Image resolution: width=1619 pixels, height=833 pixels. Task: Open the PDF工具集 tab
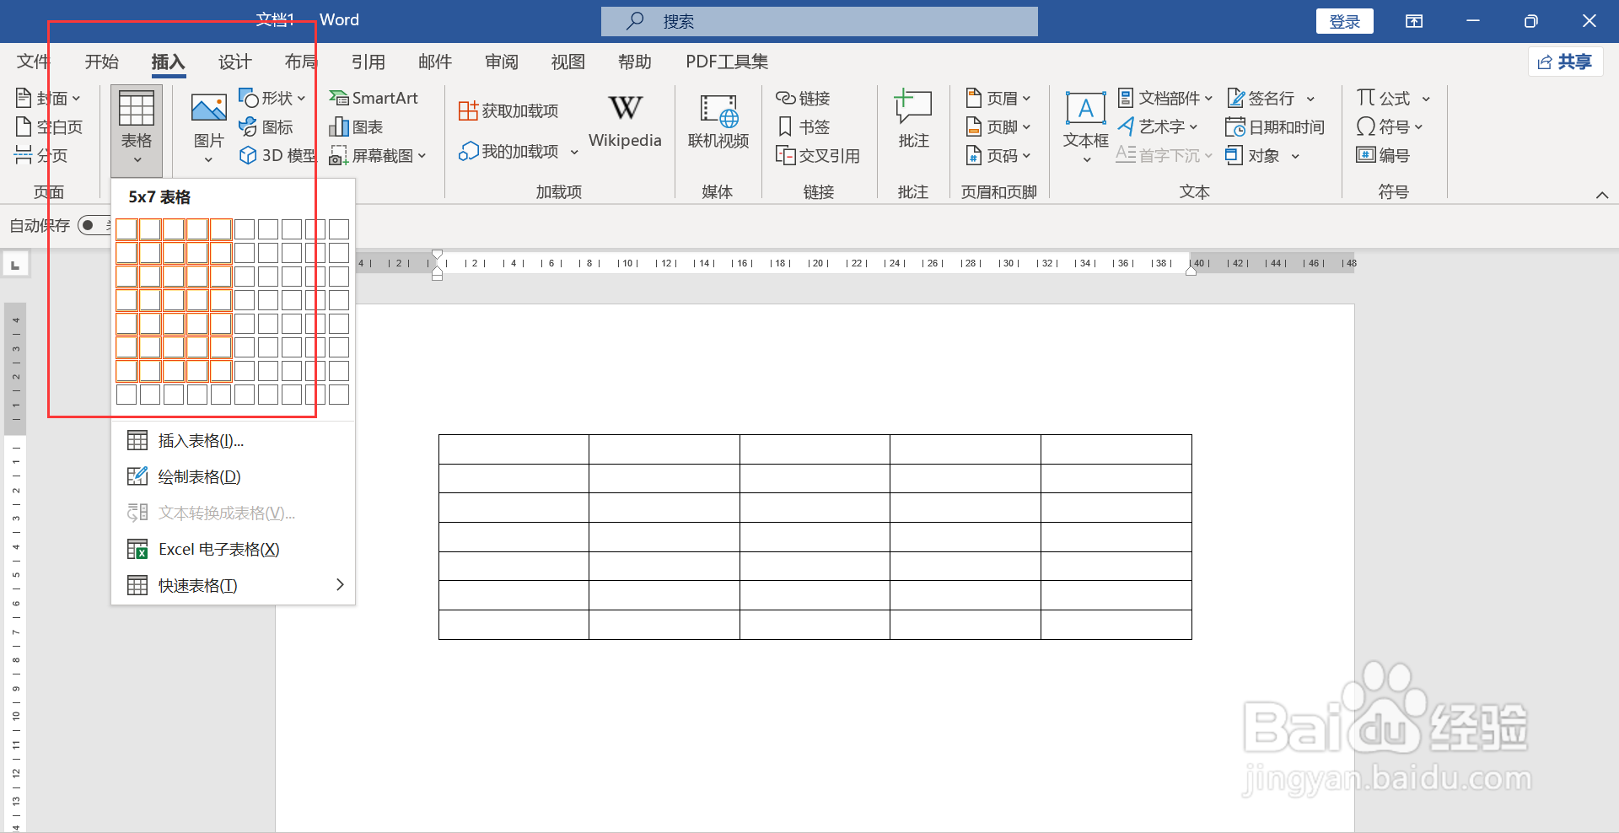point(727,62)
